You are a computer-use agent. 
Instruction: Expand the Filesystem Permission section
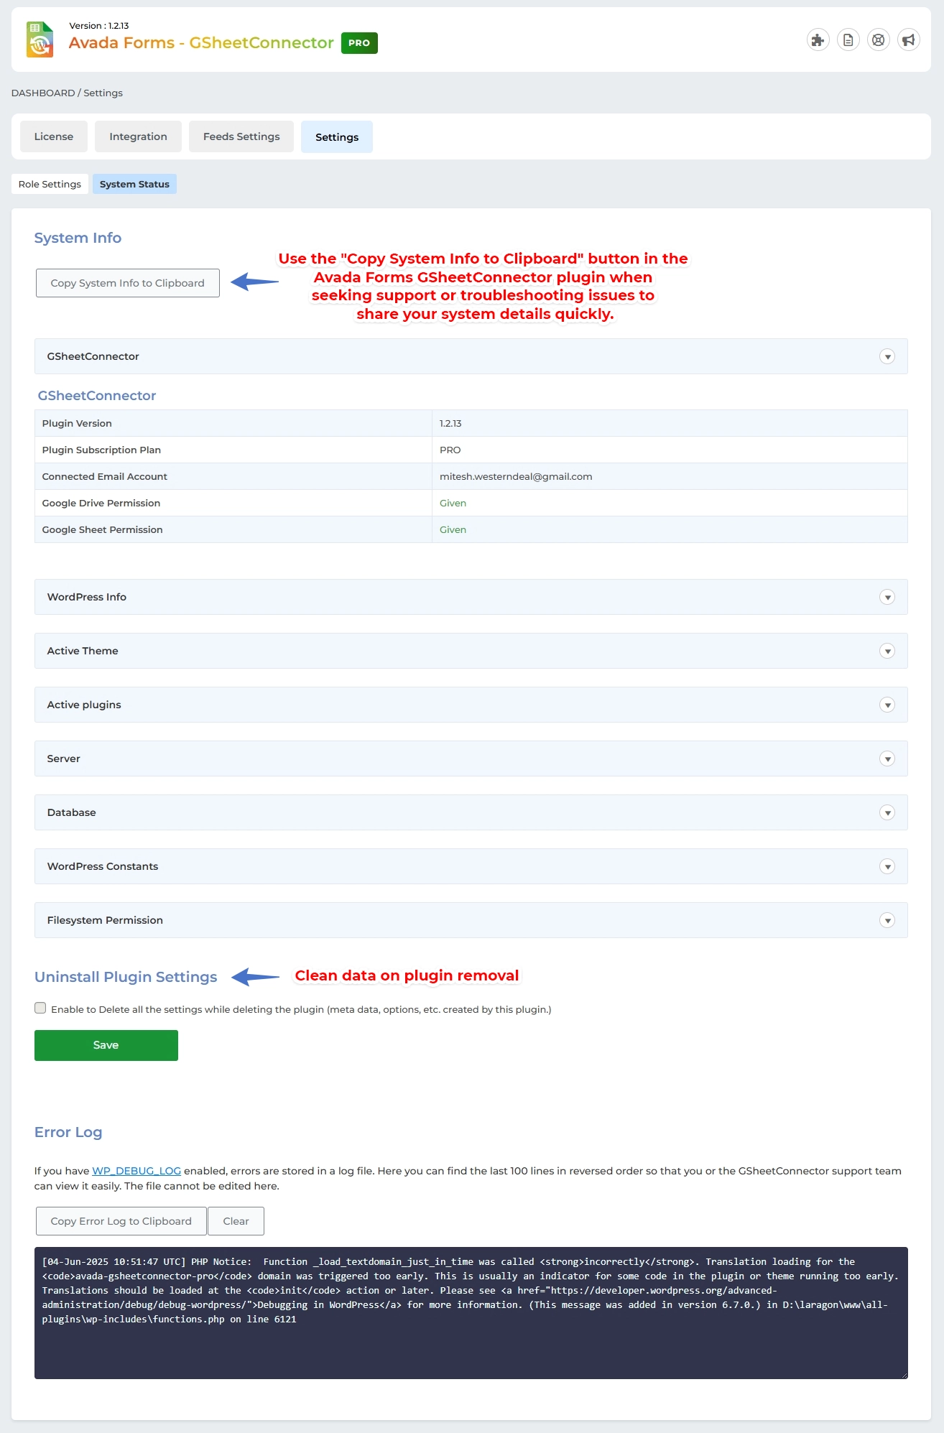tap(887, 921)
